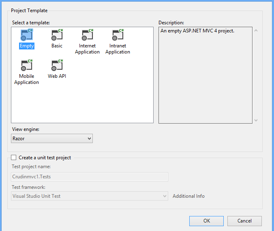Click the View engine dropdown arrow

89,139
